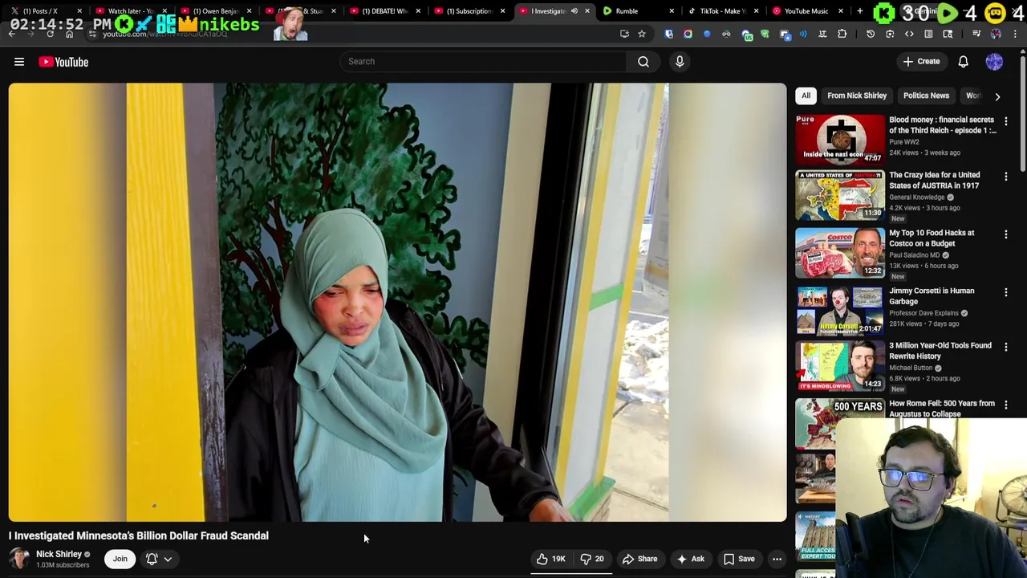
Task: Expand notification options chevron beside bell
Action: click(x=168, y=559)
